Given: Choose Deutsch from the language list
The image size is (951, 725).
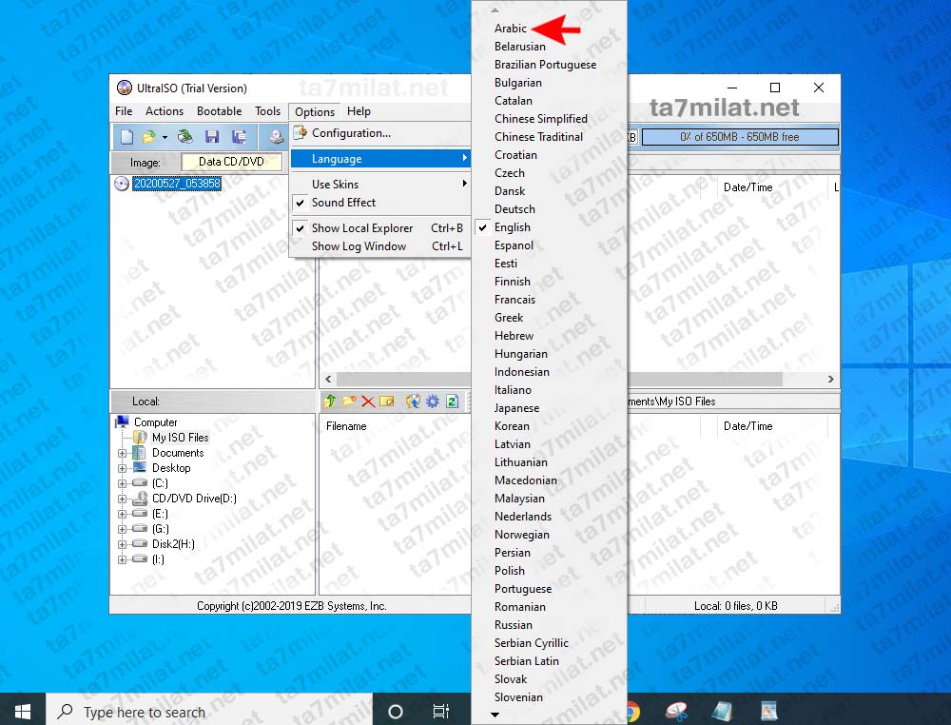Looking at the screenshot, I should [x=549, y=209].
